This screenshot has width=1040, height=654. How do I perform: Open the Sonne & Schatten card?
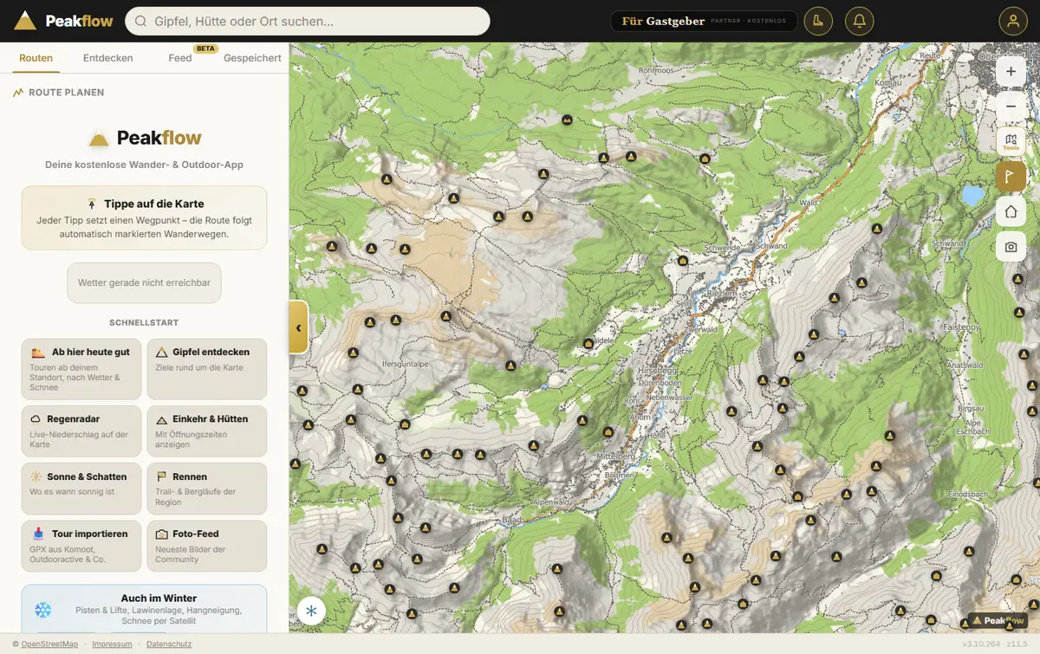[x=81, y=489]
